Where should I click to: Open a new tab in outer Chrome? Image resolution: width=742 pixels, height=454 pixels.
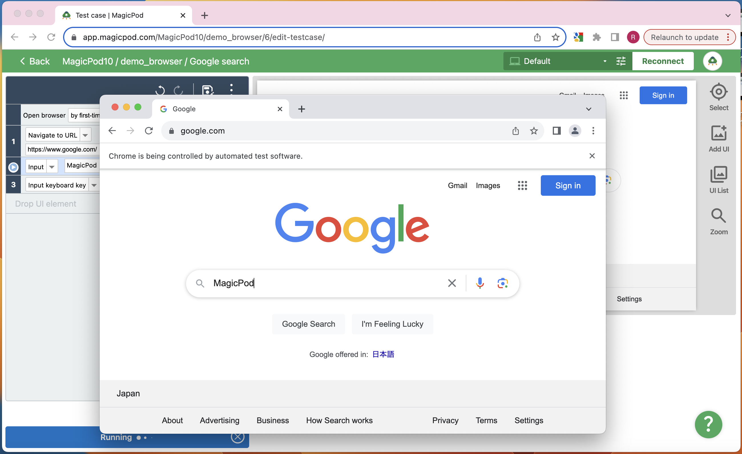click(x=204, y=15)
